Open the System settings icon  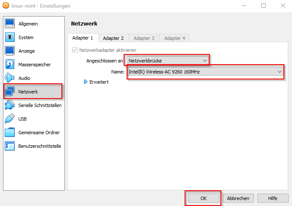10,37
